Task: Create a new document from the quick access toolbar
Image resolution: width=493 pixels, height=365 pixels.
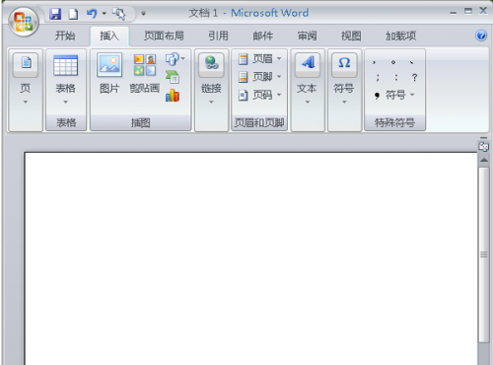Action: [x=73, y=14]
